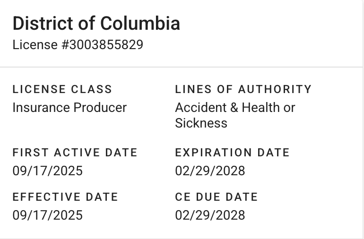Click the license number digits 3003855829

coord(106,45)
